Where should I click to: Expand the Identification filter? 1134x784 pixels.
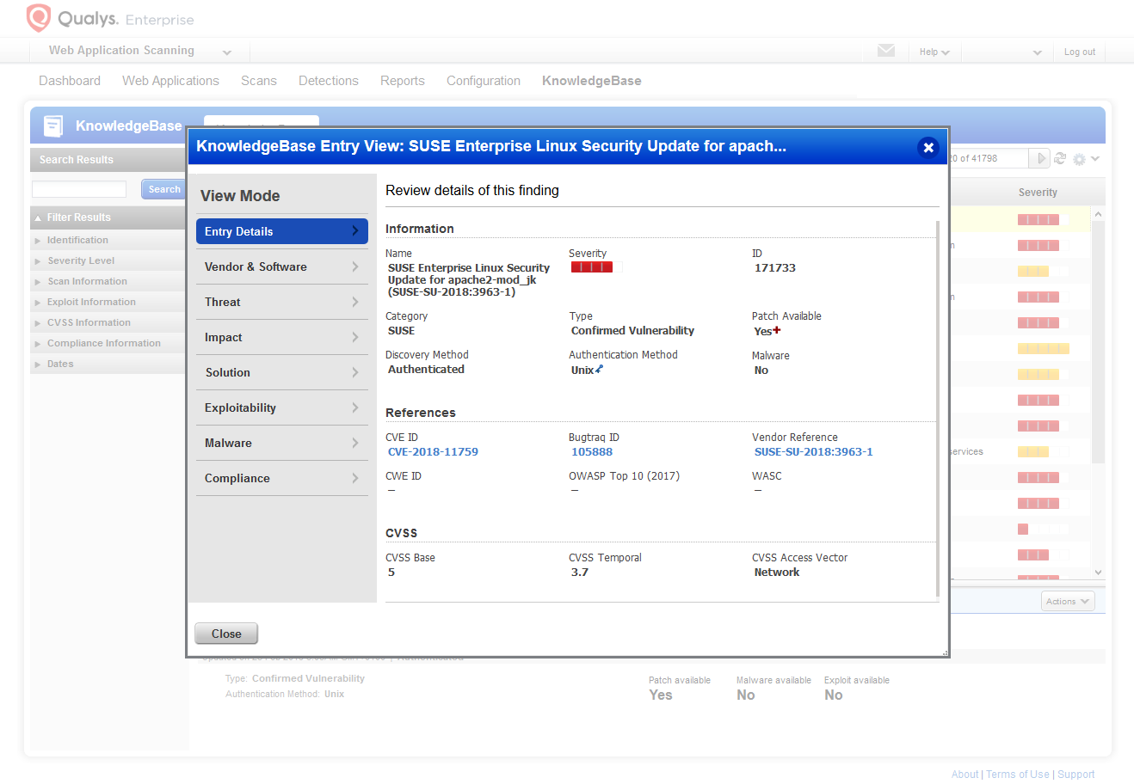click(108, 240)
